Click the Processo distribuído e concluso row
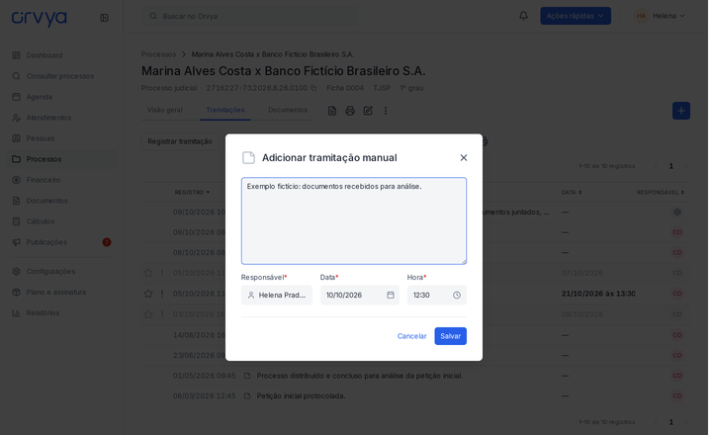 tap(415, 376)
